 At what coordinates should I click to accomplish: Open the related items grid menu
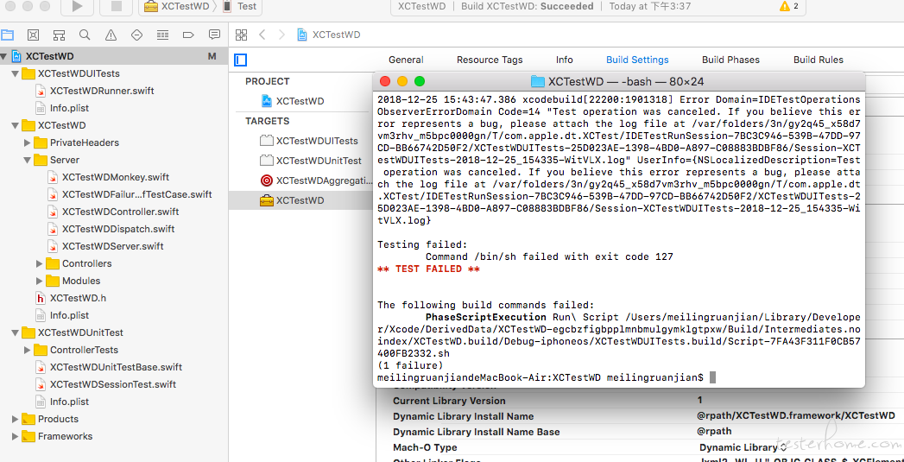[241, 35]
